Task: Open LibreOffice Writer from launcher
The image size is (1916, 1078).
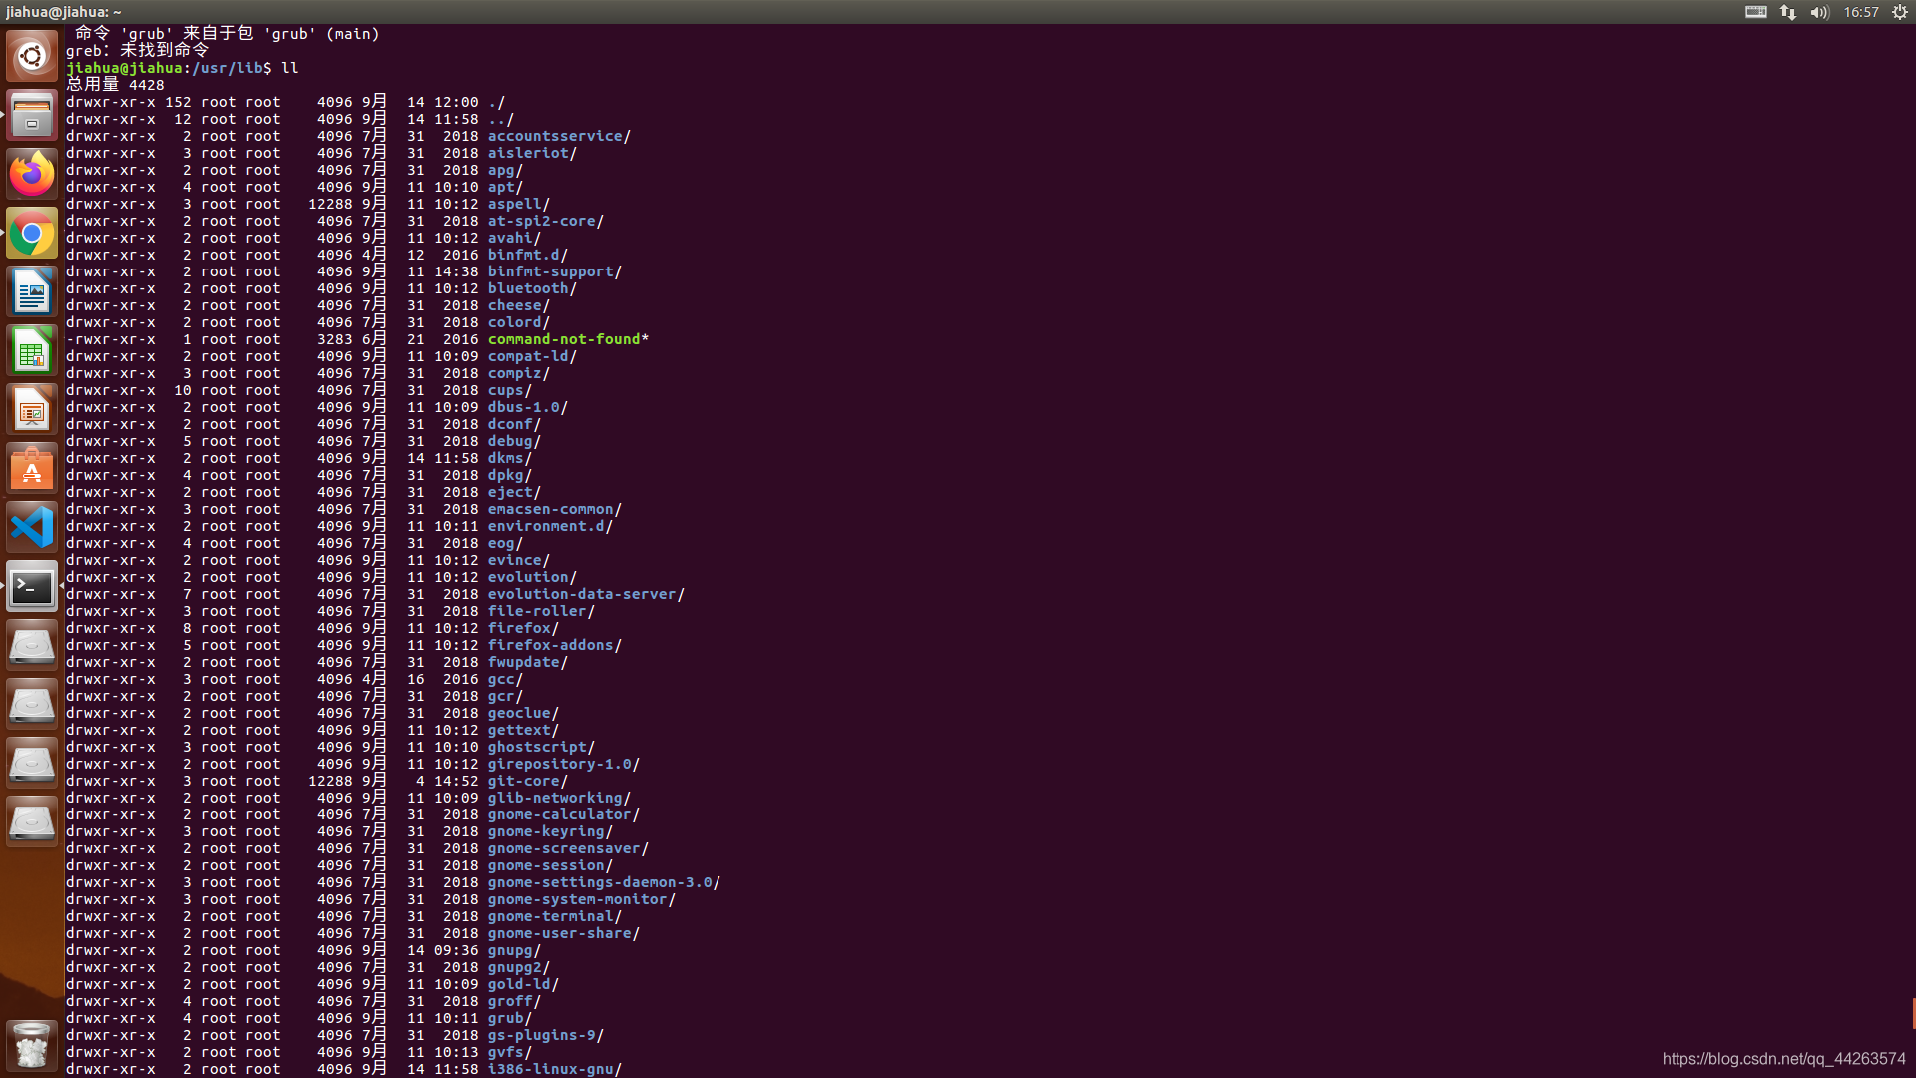Action: (32, 292)
